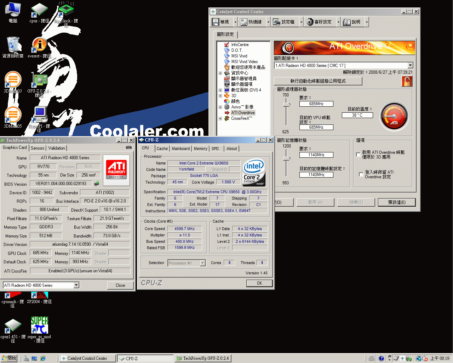The width and height of the screenshot is (453, 363).
Task: Open the graphics adapter dropdown in Catalyst
Action: coord(410,65)
